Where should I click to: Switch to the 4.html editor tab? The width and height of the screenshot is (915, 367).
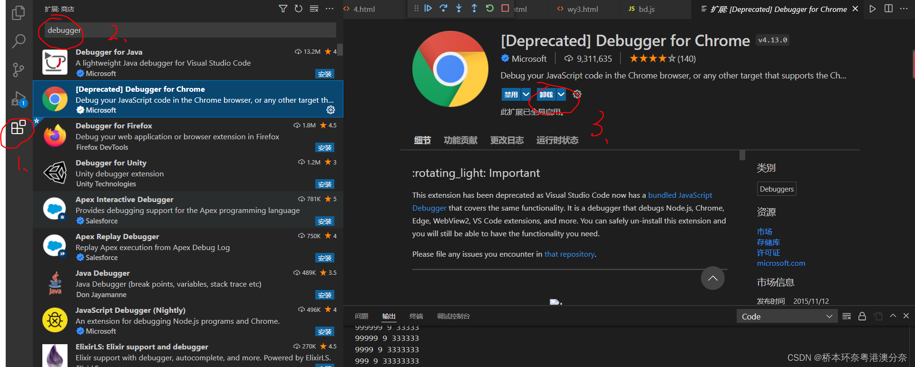tap(364, 9)
